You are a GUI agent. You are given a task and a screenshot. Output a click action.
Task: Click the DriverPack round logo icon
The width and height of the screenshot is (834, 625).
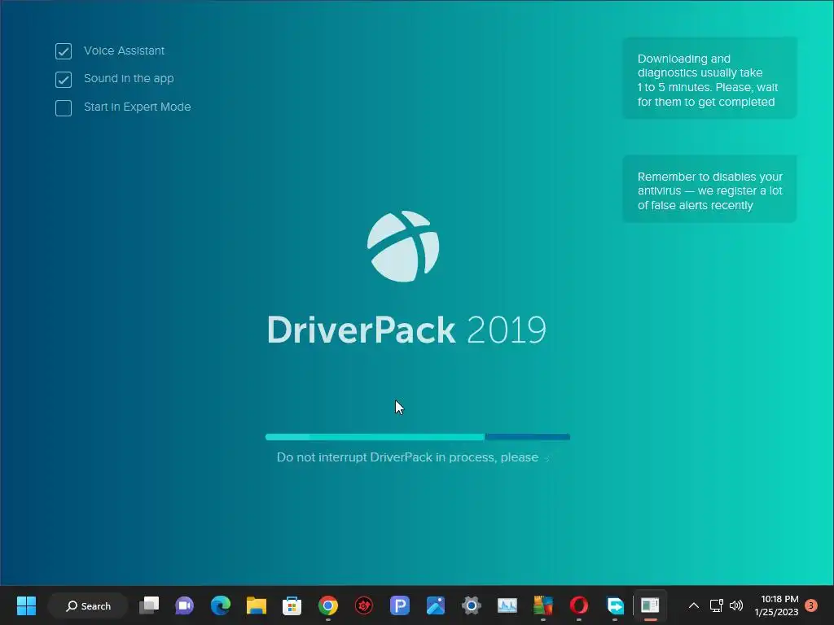pyautogui.click(x=403, y=247)
